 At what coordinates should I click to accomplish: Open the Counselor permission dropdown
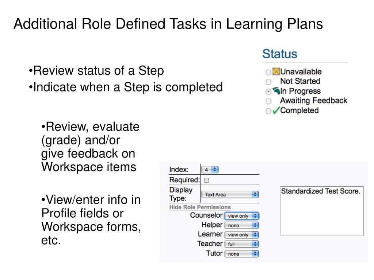(x=241, y=216)
